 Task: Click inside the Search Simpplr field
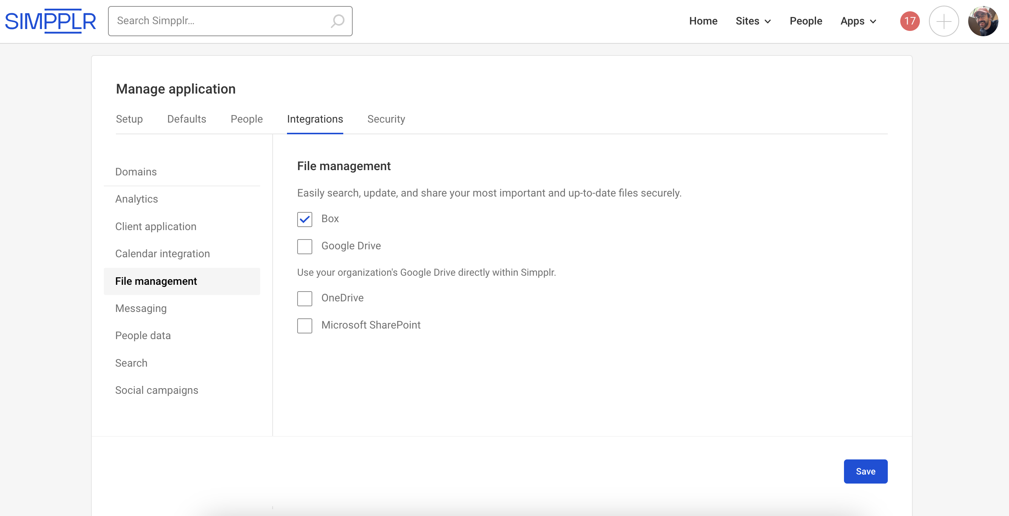click(x=219, y=21)
